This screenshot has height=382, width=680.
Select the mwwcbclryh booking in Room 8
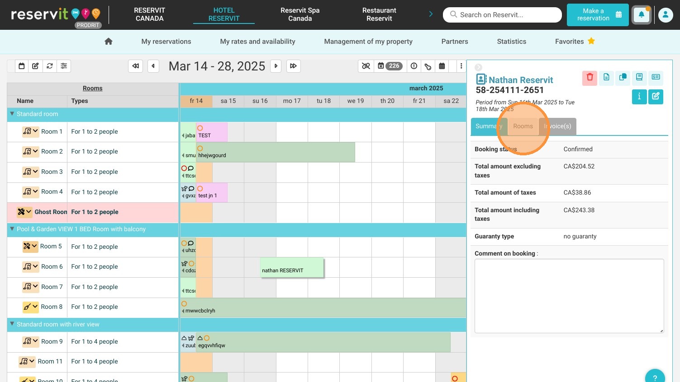[x=323, y=307]
